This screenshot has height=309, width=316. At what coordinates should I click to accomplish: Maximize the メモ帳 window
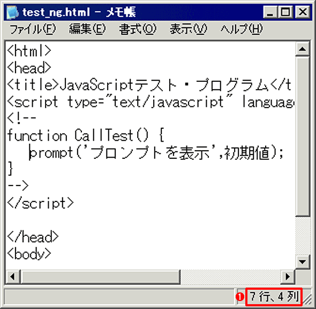285,12
